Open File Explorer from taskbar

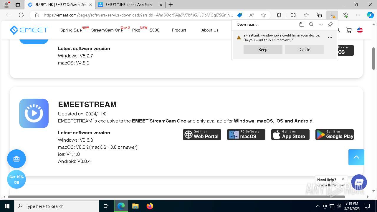click(135, 206)
